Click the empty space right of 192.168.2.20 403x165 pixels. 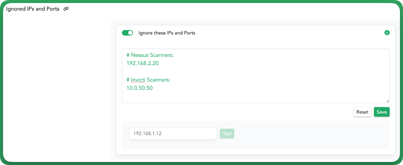pyautogui.click(x=274, y=63)
